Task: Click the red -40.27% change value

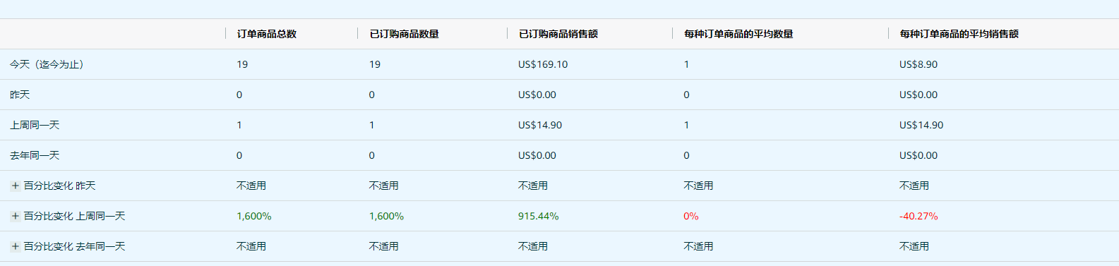Action: (918, 216)
